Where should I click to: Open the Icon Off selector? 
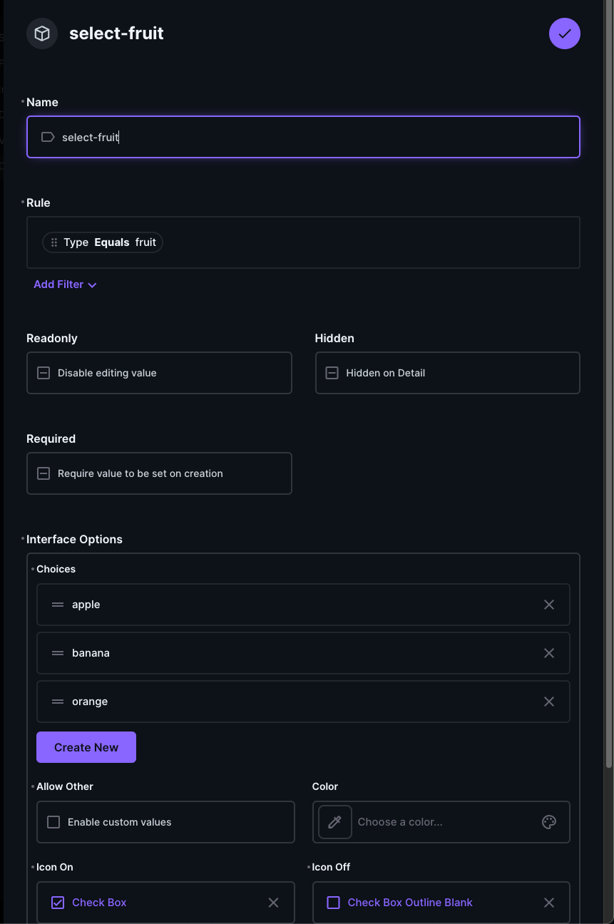tap(421, 902)
